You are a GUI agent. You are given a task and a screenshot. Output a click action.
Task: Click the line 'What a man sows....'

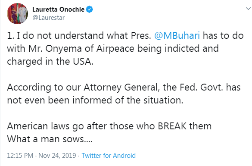[x=50, y=139]
